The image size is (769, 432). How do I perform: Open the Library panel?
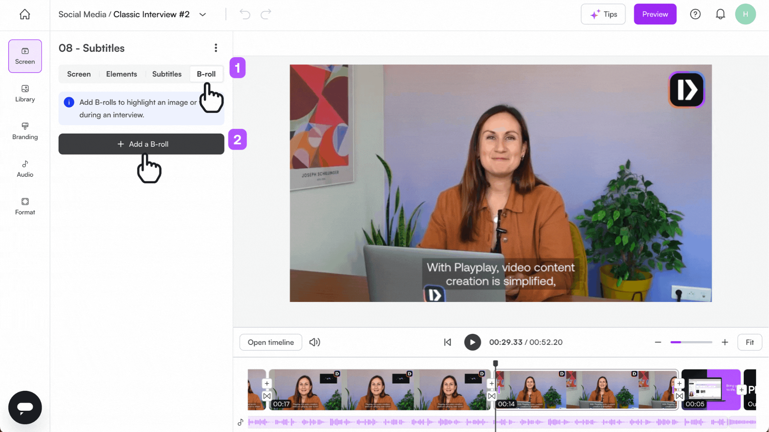(x=24, y=94)
